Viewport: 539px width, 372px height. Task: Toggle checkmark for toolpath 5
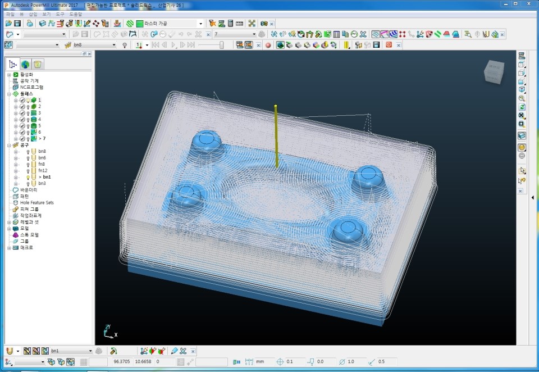pyautogui.click(x=22, y=126)
